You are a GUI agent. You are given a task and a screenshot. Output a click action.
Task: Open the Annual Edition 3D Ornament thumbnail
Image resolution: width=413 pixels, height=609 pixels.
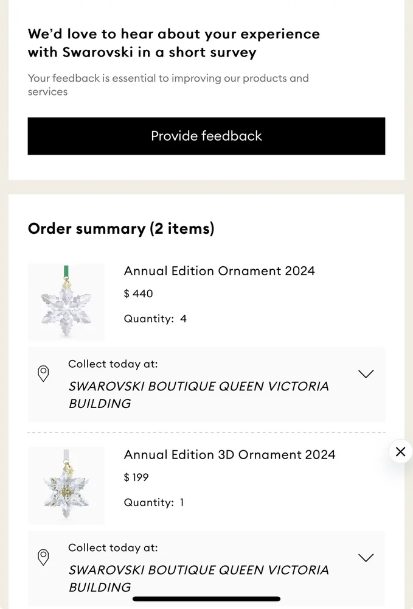[66, 486]
